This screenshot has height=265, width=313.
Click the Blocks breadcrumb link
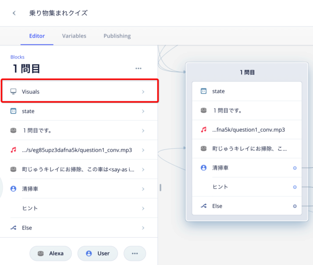pyautogui.click(x=18, y=57)
